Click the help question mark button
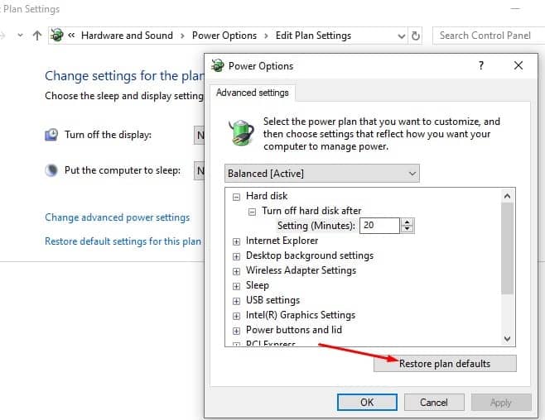 click(481, 65)
